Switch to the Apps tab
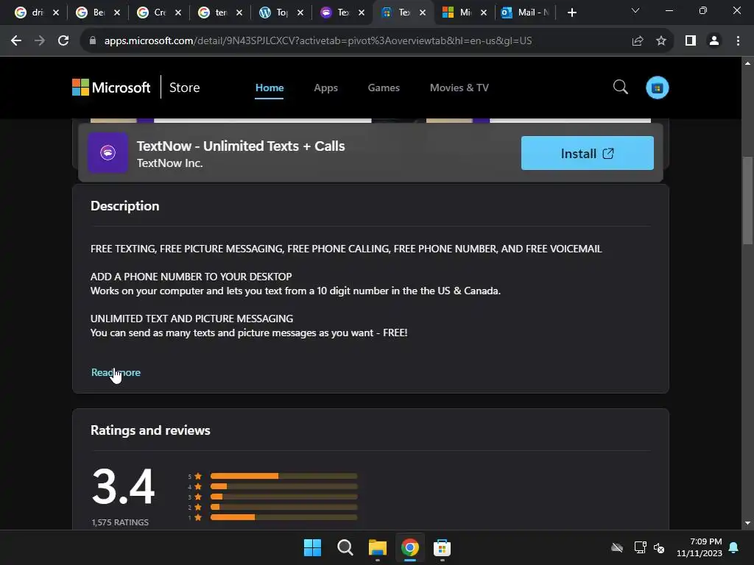This screenshot has width=754, height=565. coord(325,88)
